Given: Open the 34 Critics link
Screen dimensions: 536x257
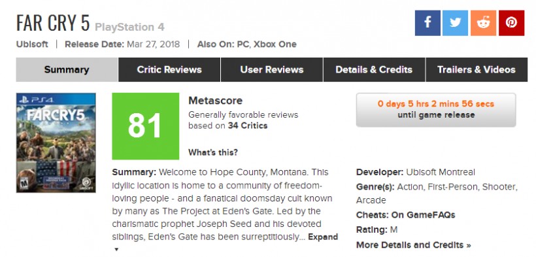Looking at the screenshot, I should [x=248, y=126].
